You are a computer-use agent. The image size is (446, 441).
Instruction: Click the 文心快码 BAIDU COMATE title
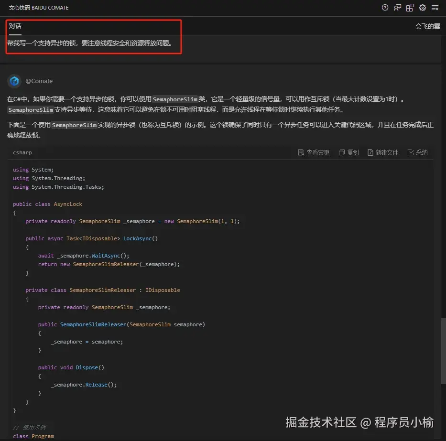click(38, 8)
